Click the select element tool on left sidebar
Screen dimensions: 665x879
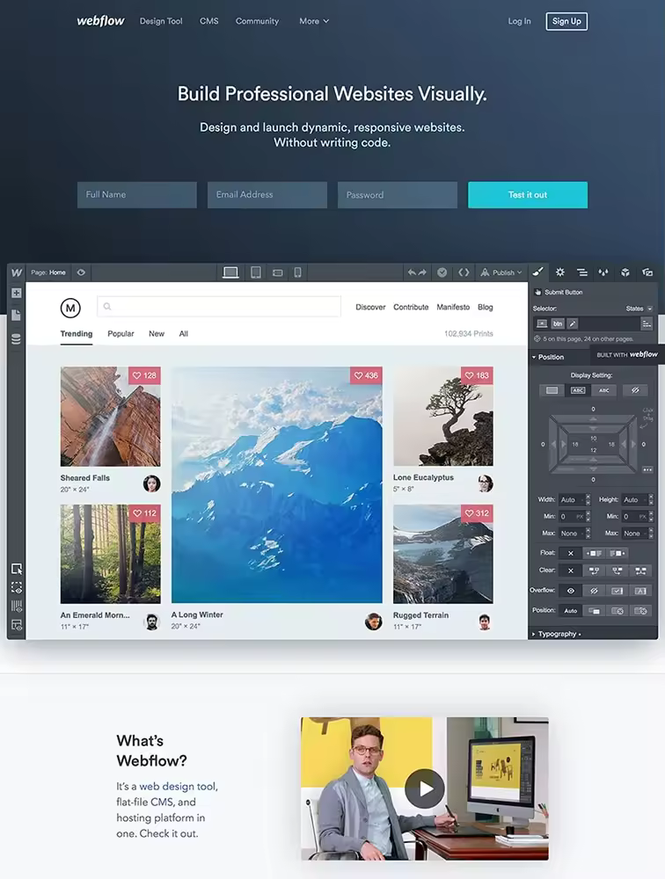click(x=17, y=569)
